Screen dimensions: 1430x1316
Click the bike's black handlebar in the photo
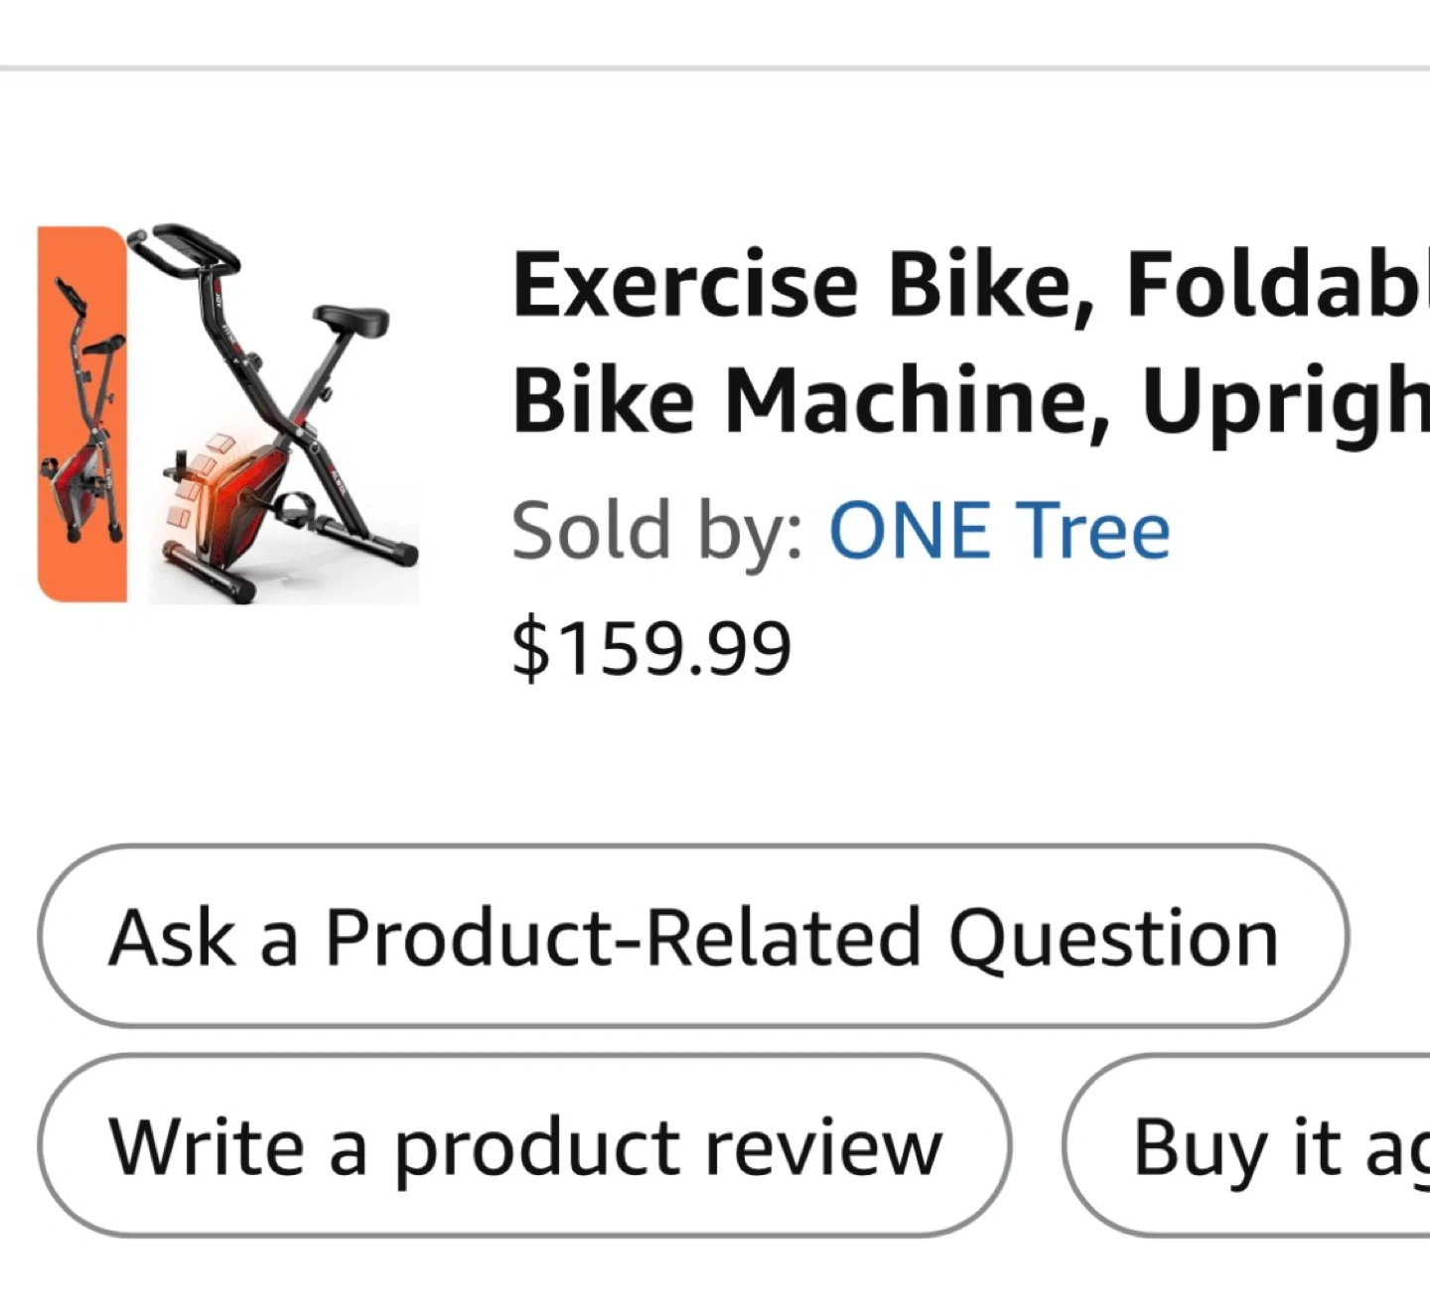click(189, 246)
